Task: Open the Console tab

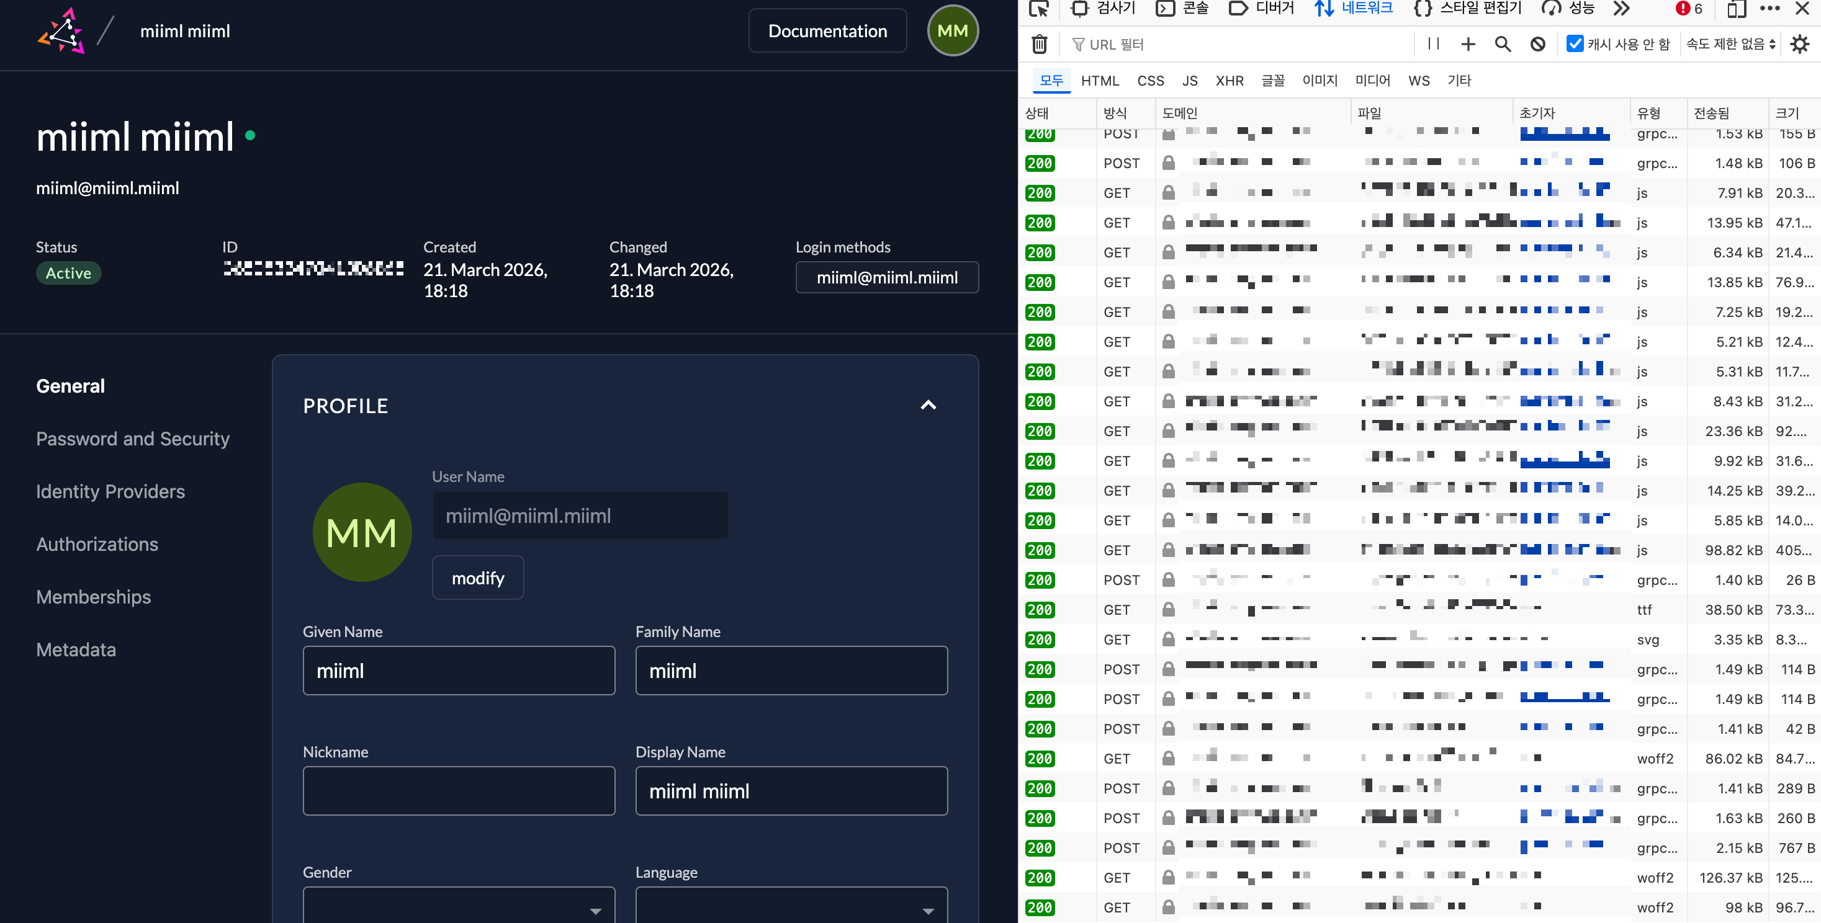Action: (1182, 9)
